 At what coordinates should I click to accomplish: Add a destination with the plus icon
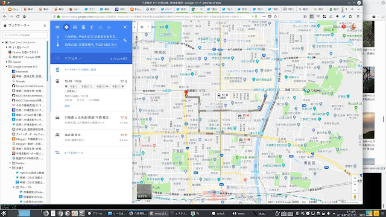(57, 58)
